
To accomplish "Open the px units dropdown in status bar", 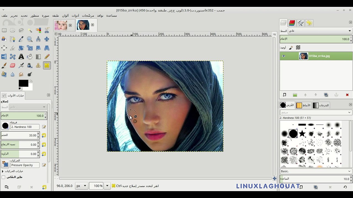I will (82, 186).
